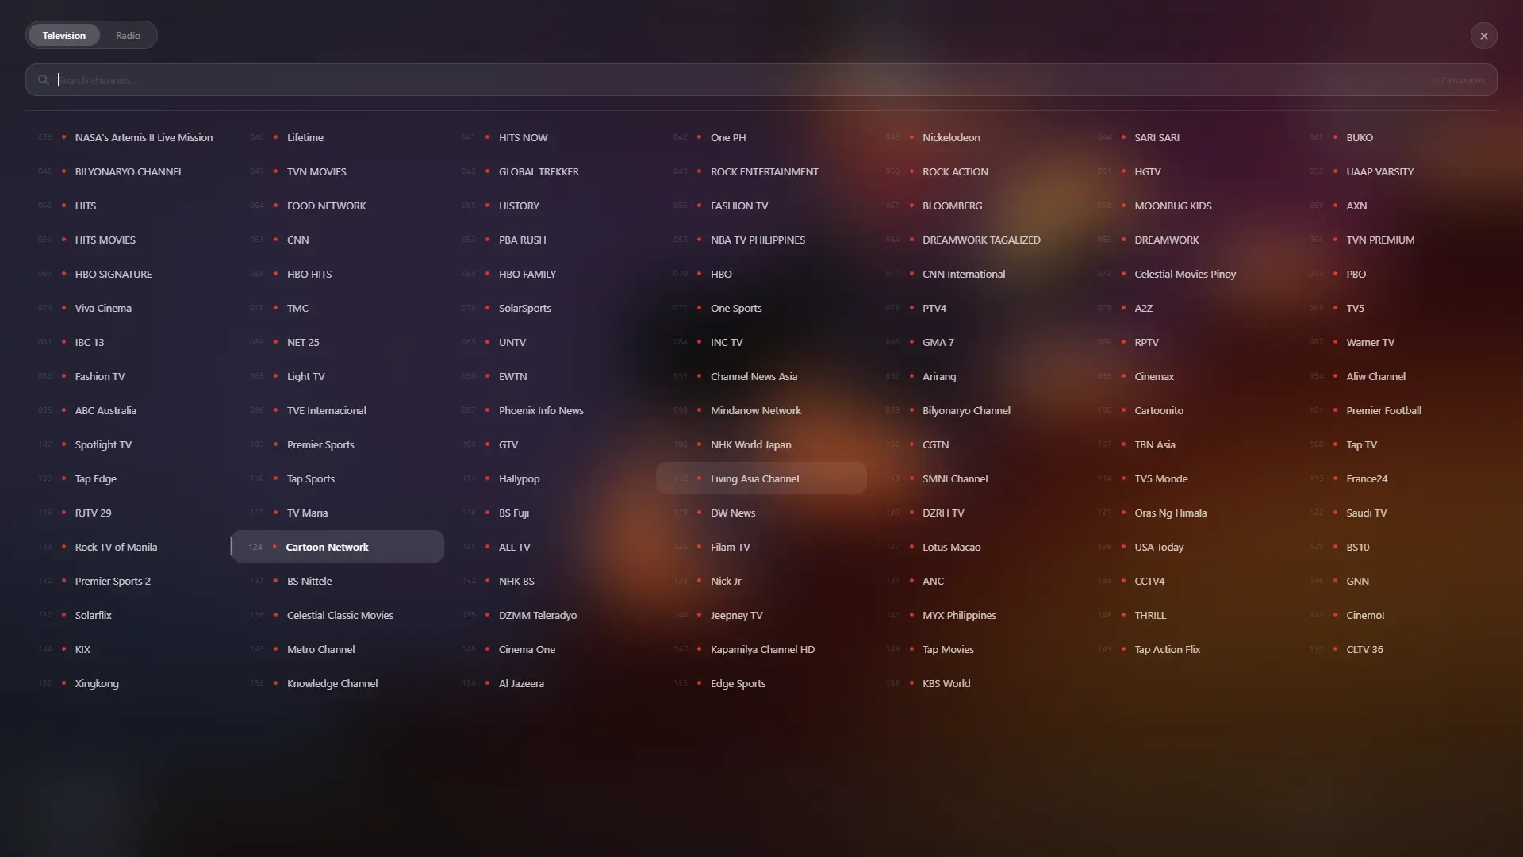Open ABC Australia channel

tap(125, 410)
